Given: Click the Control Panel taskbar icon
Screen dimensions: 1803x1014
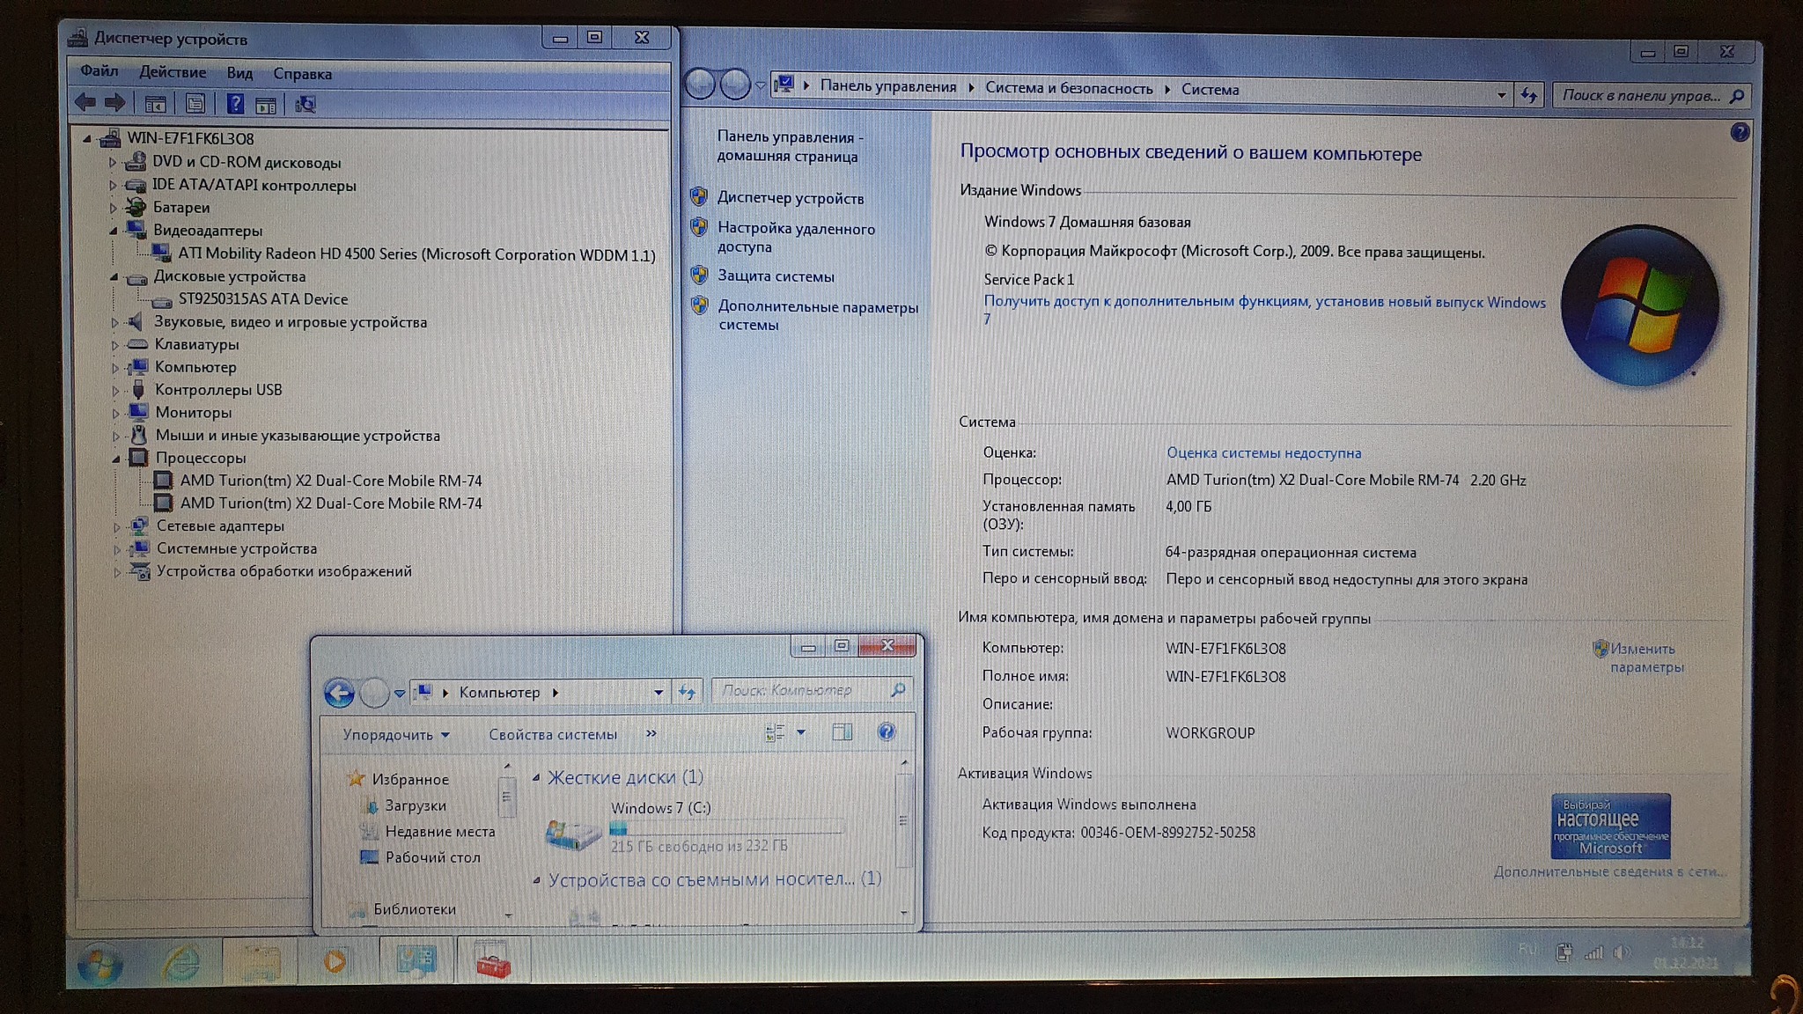Looking at the screenshot, I should point(416,961).
